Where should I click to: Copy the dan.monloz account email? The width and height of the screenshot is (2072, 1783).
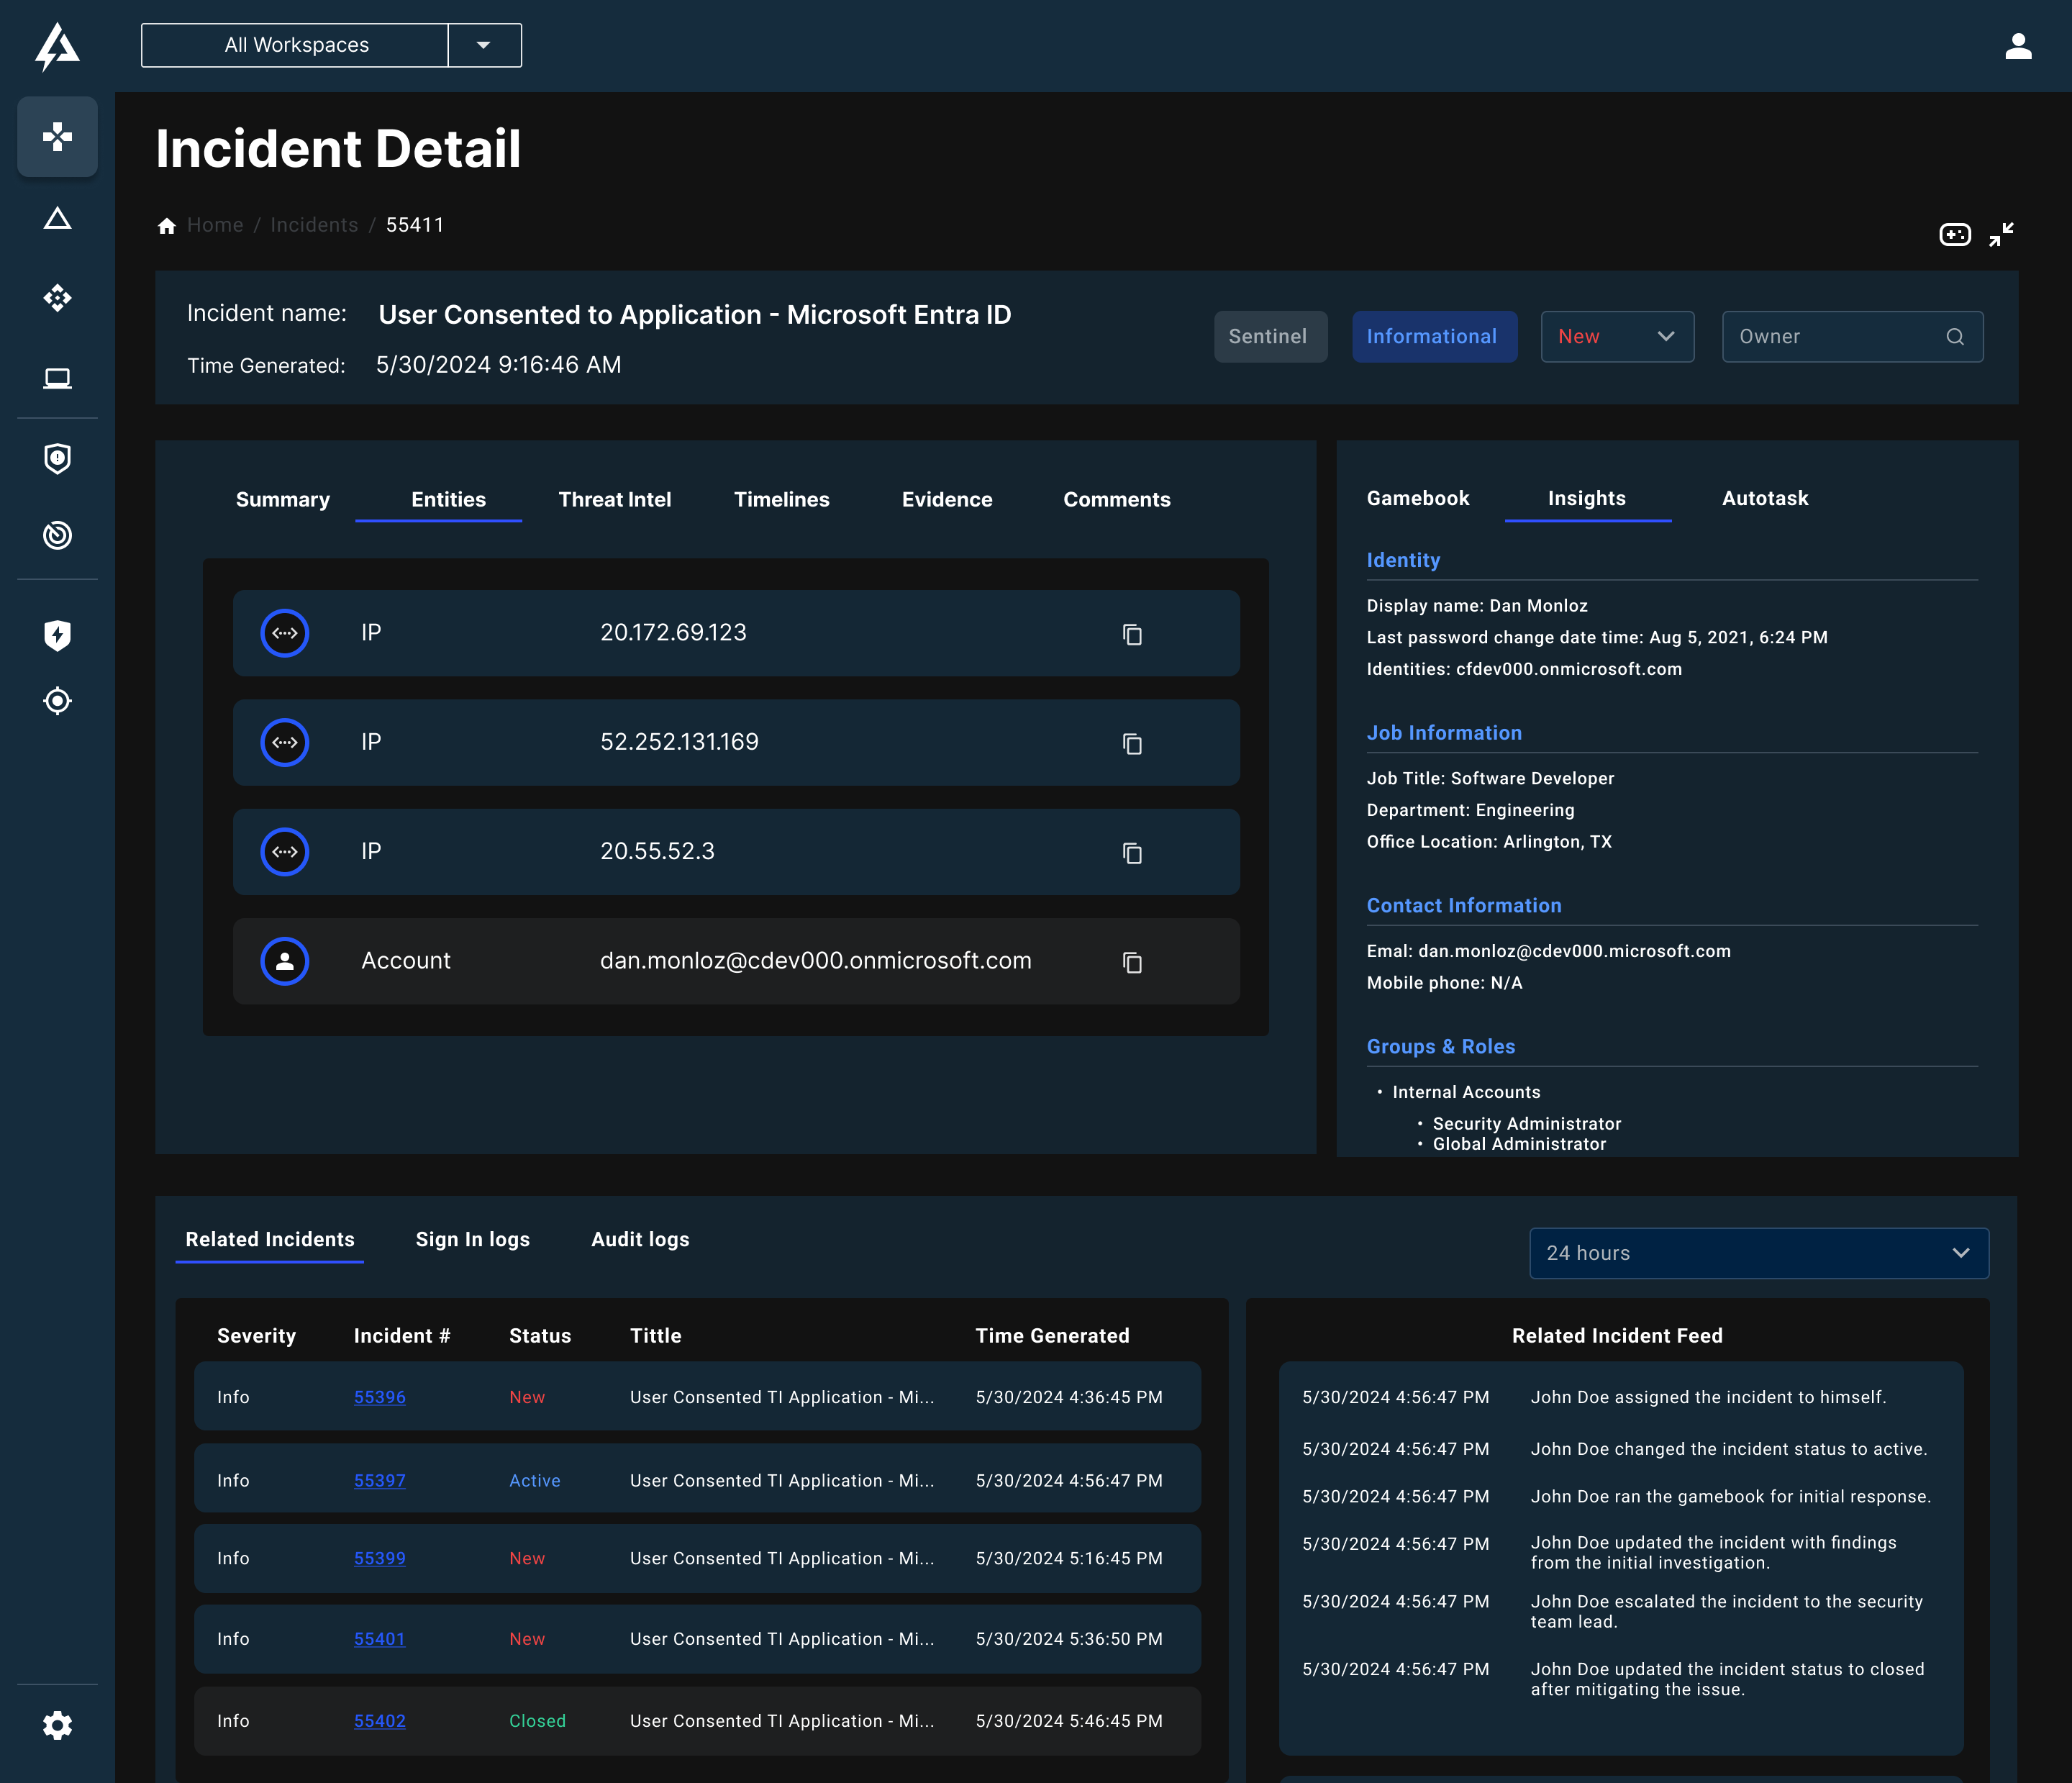(x=1131, y=962)
